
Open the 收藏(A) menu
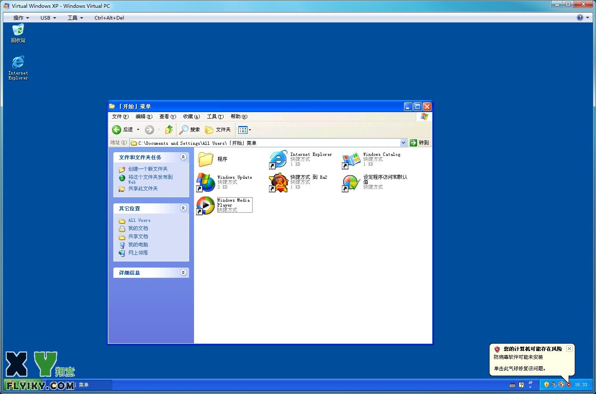point(191,117)
